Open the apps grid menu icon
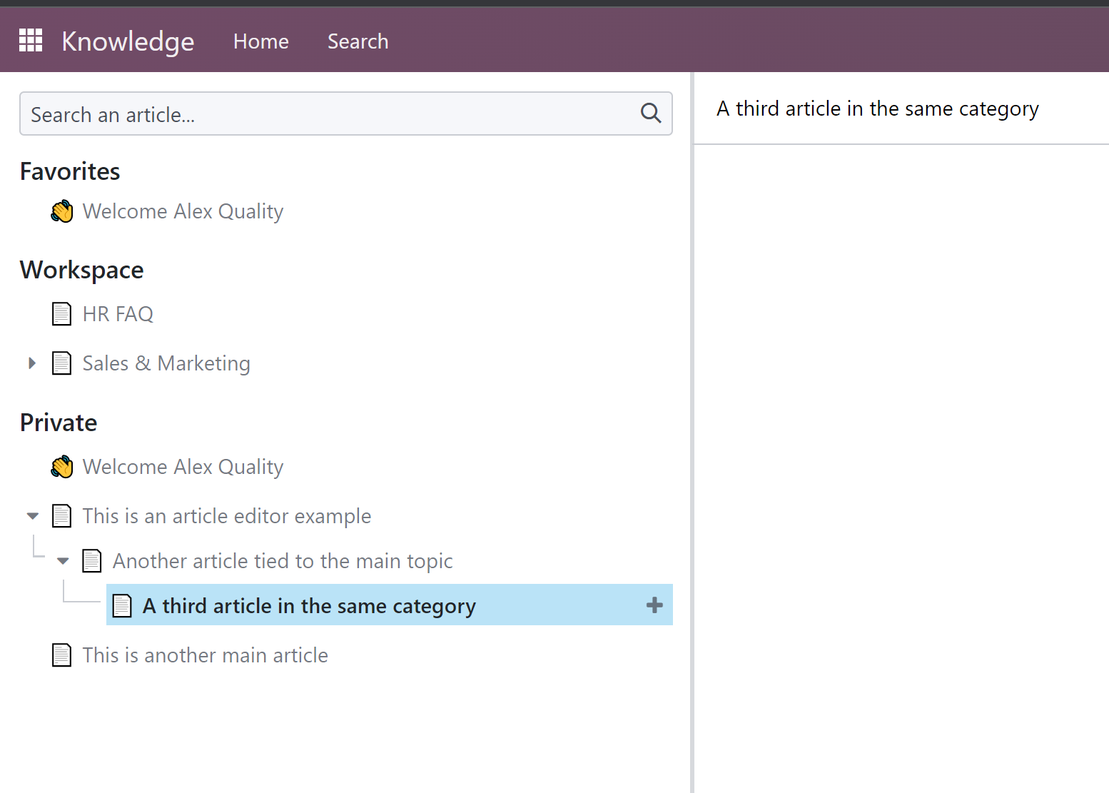Screen dimensions: 1109x793 31,41
